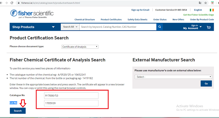This screenshot has width=219, height=118.
Task: Open Chemical Structure menu item
Action: coord(85,20)
